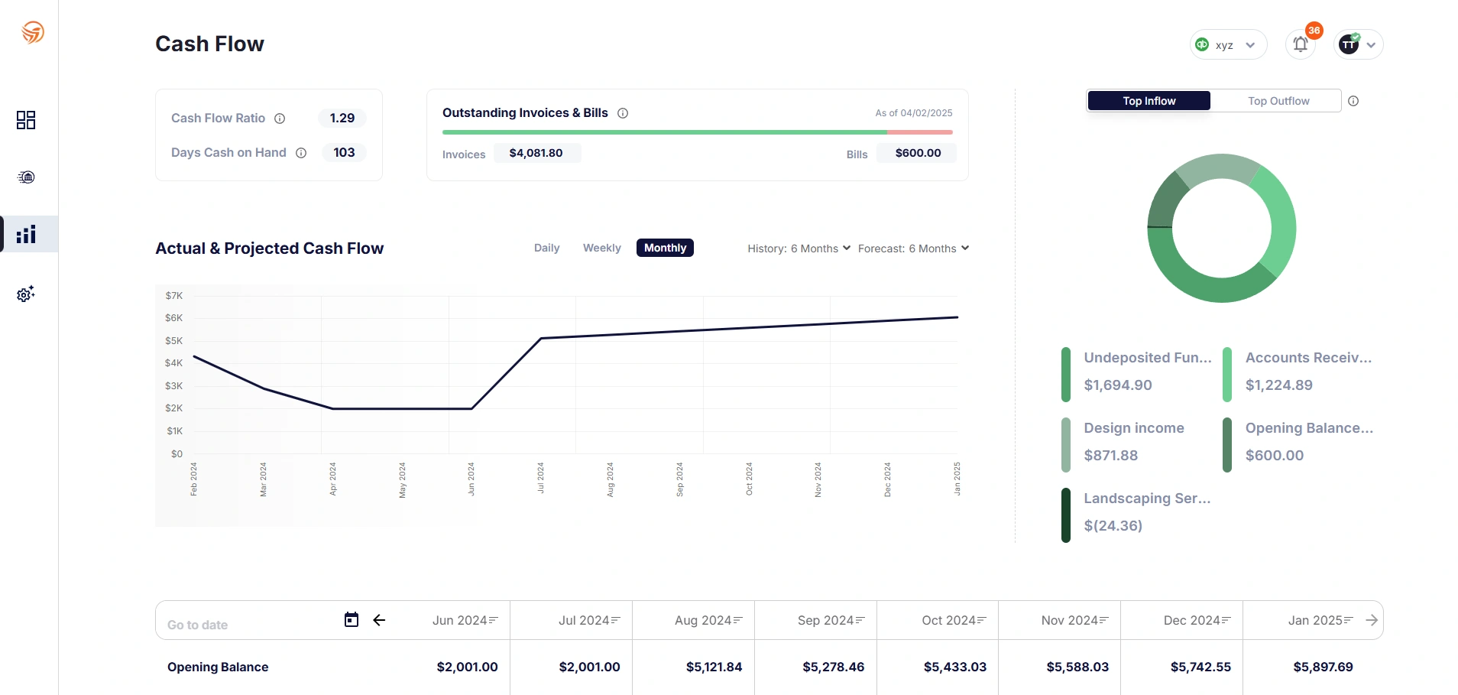Click the left arrow to show earlier months
The height and width of the screenshot is (695, 1458).
point(379,620)
